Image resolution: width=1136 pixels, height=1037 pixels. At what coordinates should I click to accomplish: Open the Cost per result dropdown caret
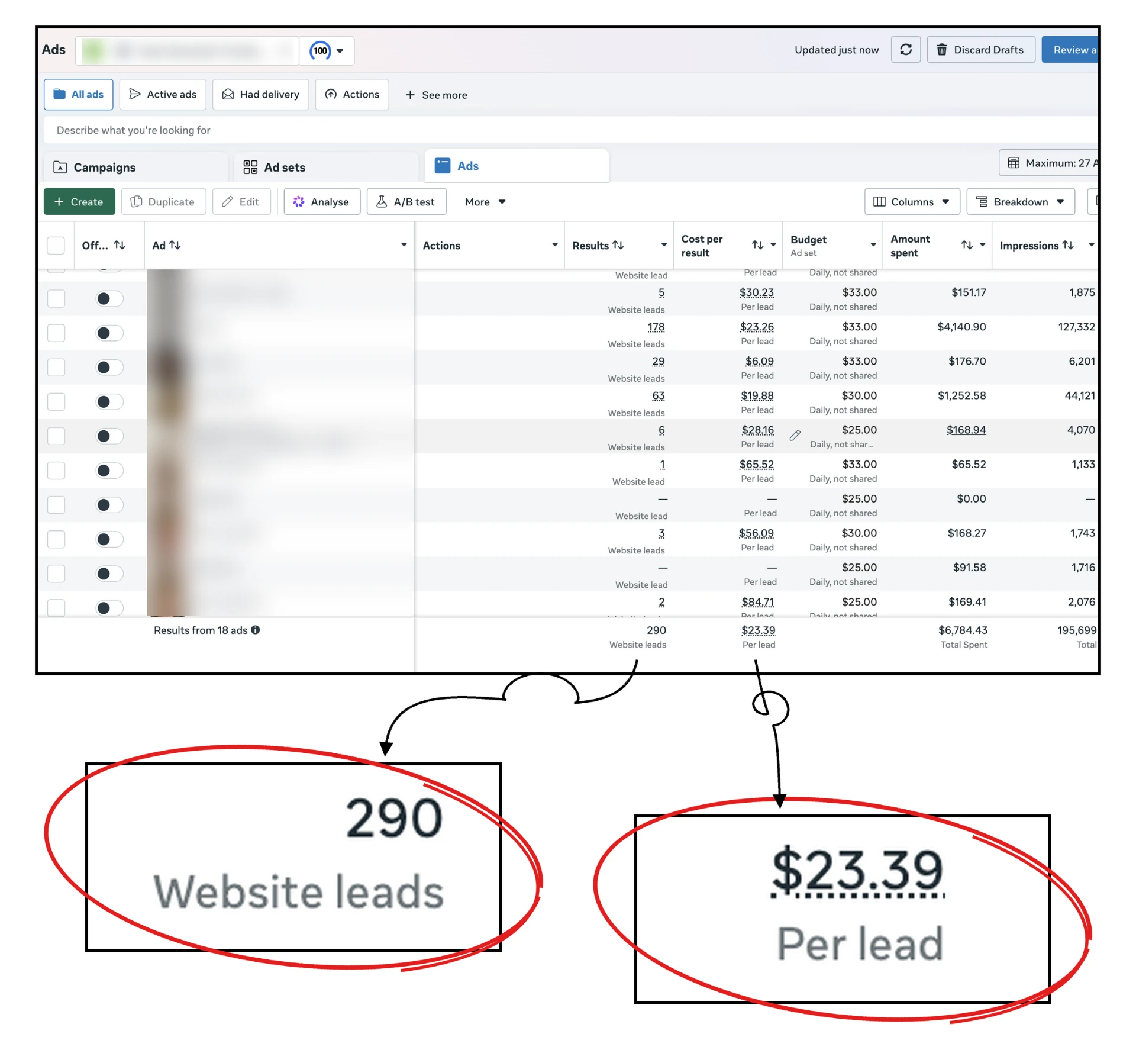[773, 245]
